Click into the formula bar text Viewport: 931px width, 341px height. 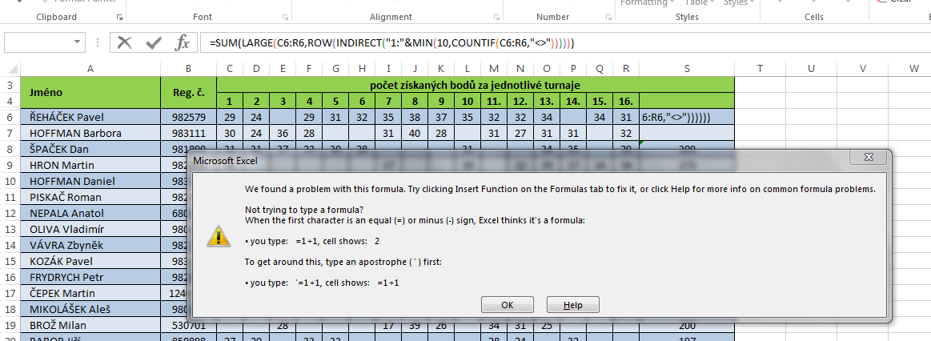391,42
